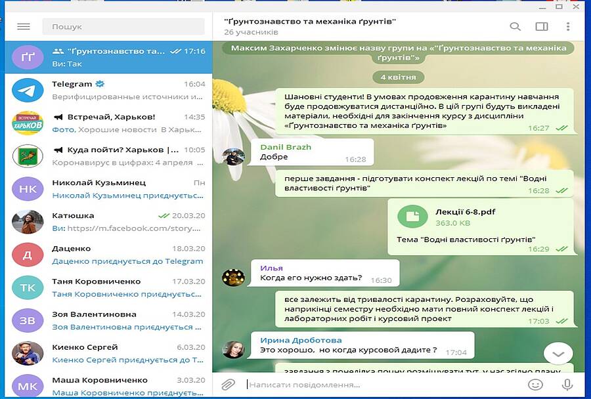
Task: Click the search icon in chat header
Action: tap(515, 27)
